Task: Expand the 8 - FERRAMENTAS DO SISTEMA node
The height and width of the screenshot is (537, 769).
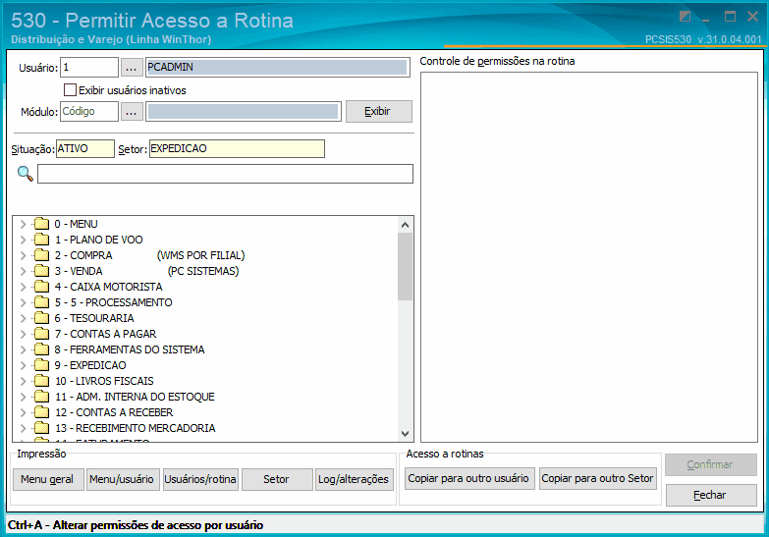Action: coord(23,349)
